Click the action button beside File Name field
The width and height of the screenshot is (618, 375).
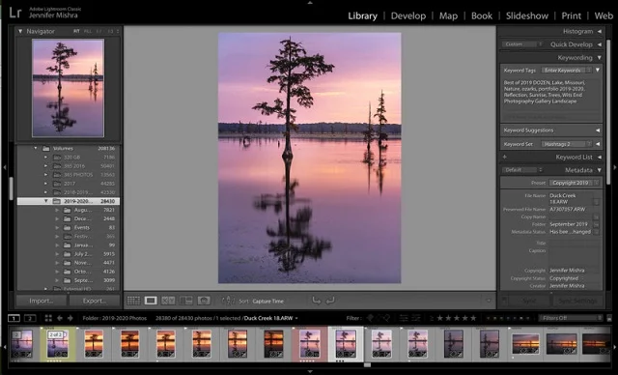click(x=597, y=201)
